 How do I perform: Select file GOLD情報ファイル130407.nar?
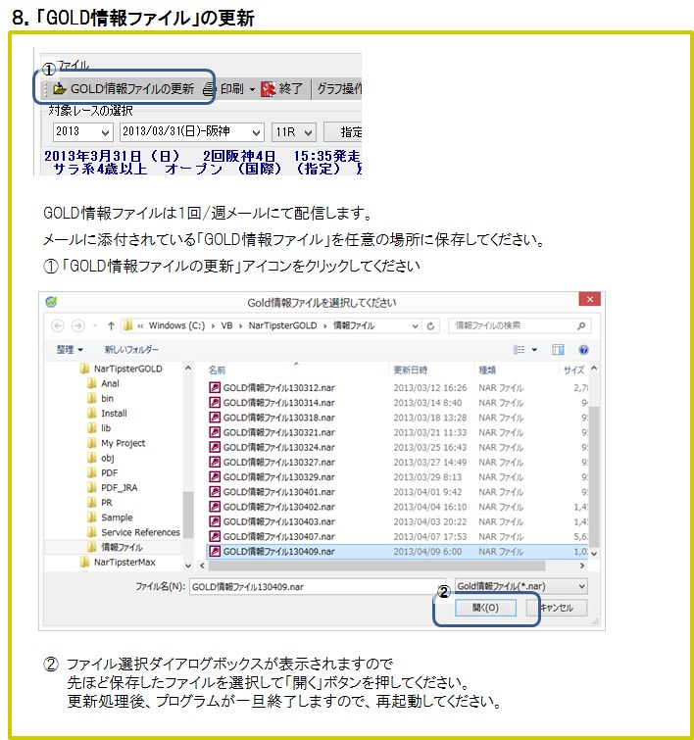coord(278,536)
